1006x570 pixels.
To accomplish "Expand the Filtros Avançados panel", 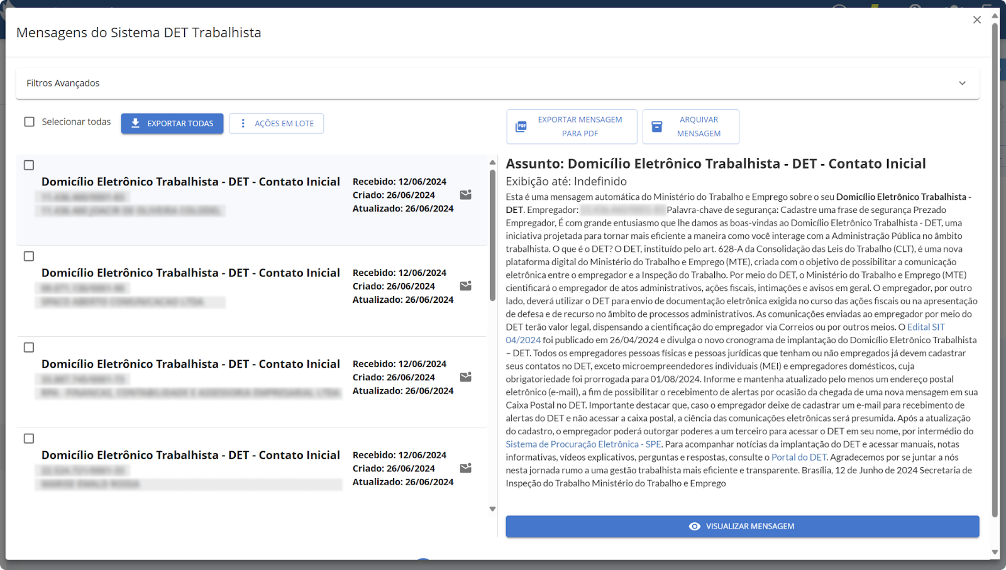I will click(497, 83).
